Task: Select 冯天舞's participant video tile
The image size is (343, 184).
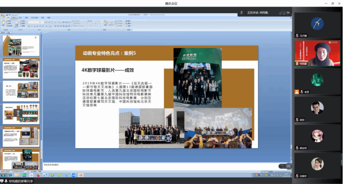Action: tap(317, 23)
